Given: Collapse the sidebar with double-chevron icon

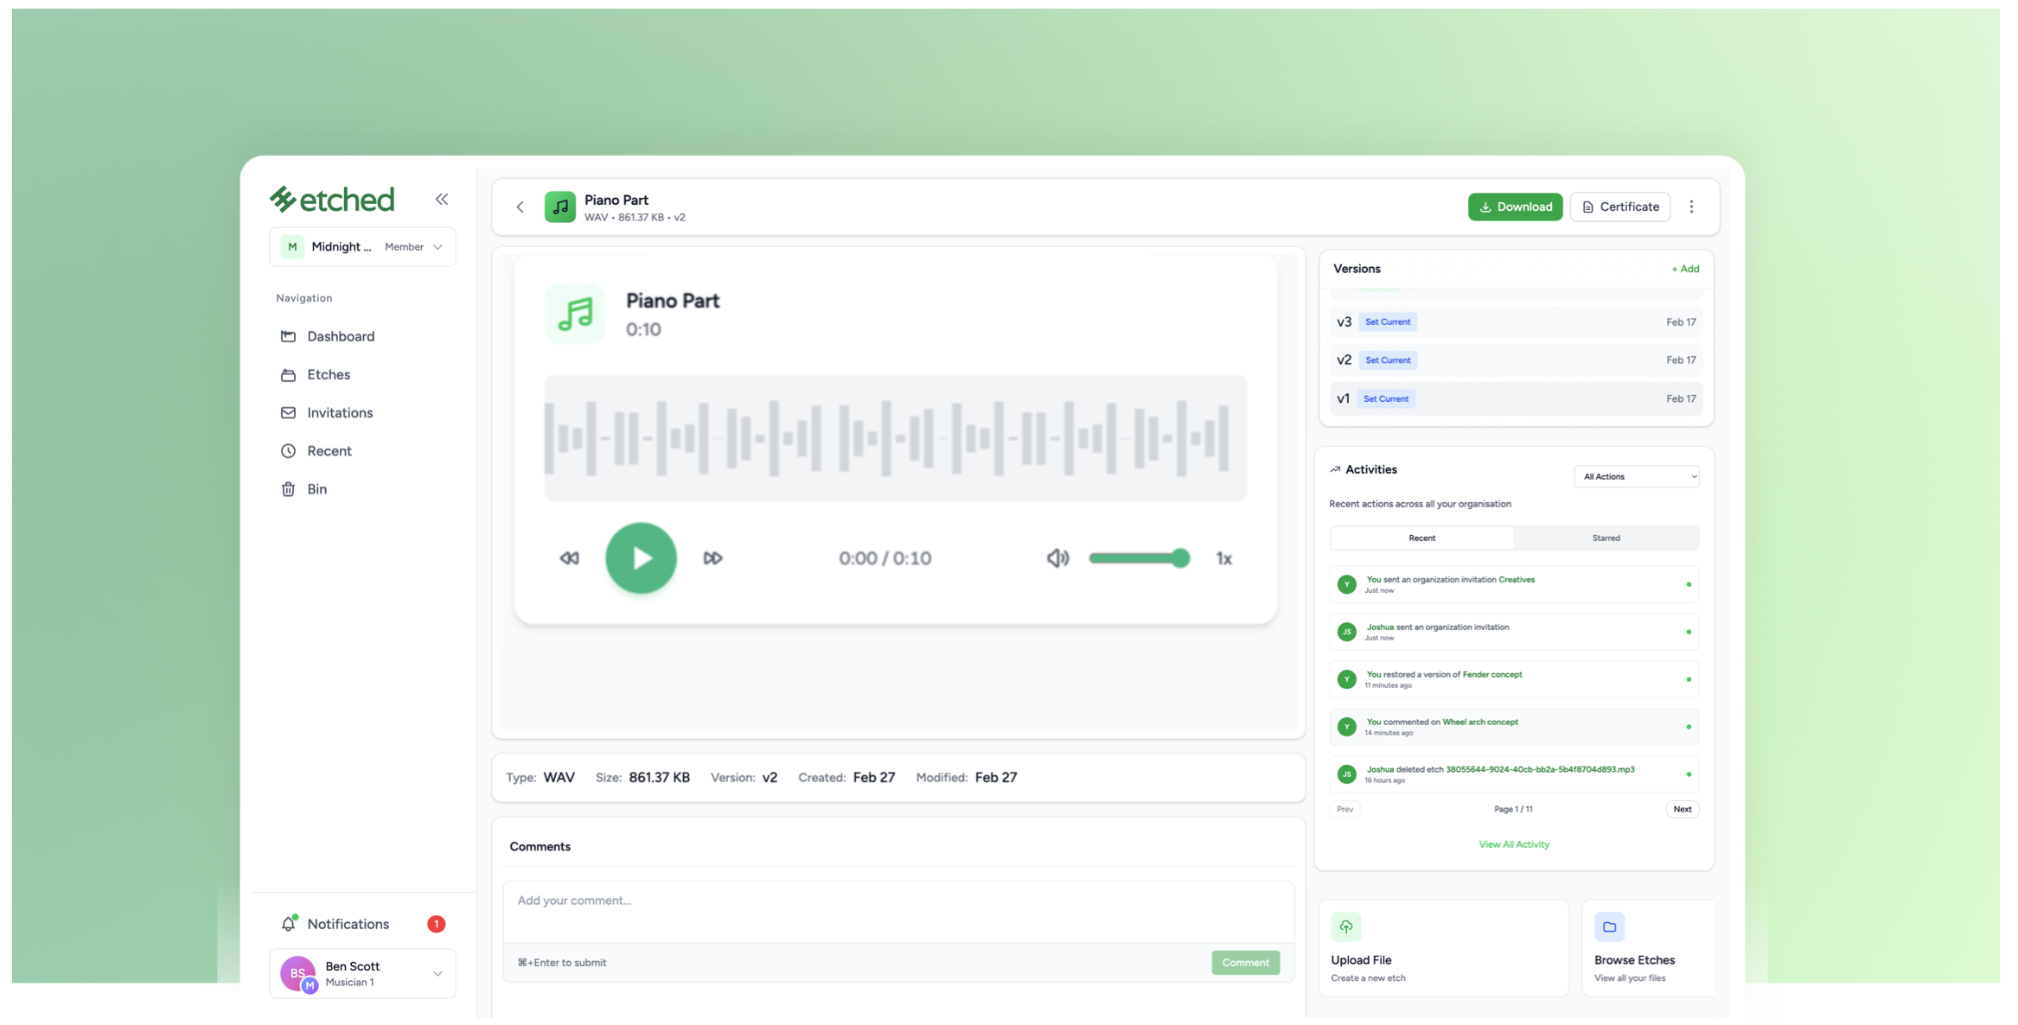Looking at the screenshot, I should click(x=442, y=200).
